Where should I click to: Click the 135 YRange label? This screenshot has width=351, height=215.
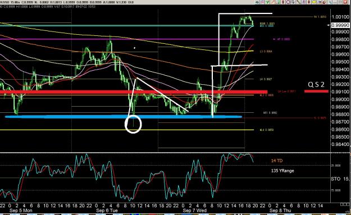pos(282,171)
